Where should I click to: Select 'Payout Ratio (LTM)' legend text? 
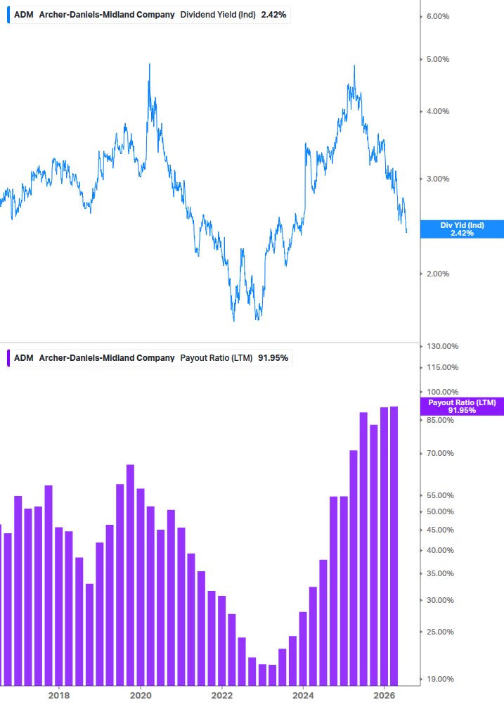coord(217,358)
